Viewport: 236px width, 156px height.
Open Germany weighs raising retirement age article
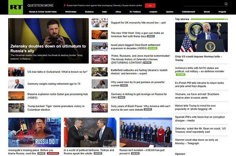(x=54, y=84)
